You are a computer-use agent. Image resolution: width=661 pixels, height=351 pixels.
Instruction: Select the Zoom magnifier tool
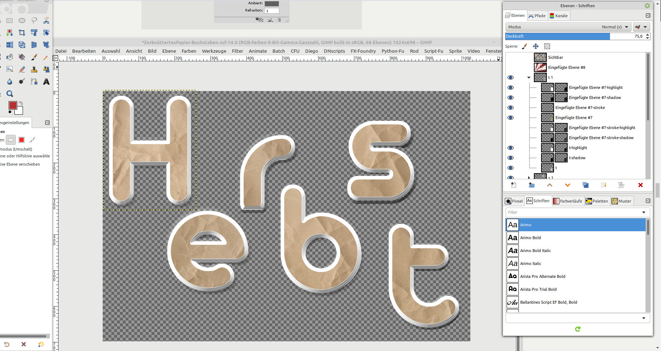point(10,94)
